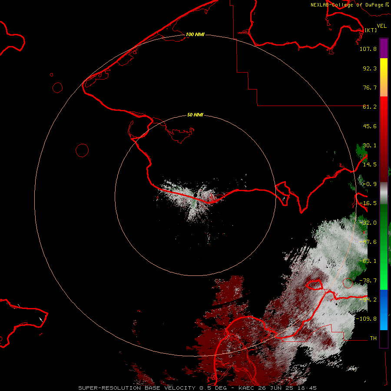Select the -94.2 legend value
391x391 pixels.
[x=368, y=300]
